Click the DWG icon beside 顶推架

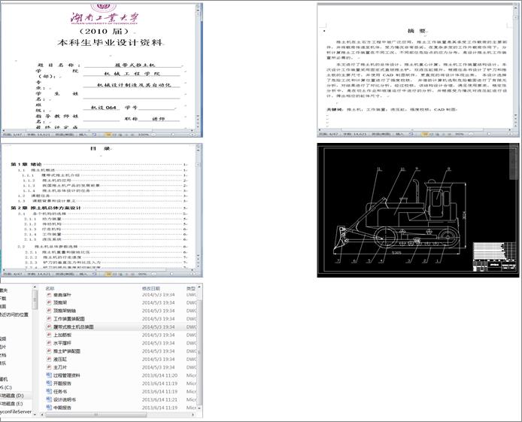pos(49,302)
